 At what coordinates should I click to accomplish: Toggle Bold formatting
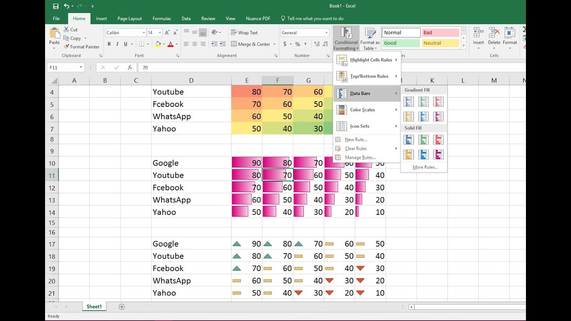pyautogui.click(x=109, y=44)
